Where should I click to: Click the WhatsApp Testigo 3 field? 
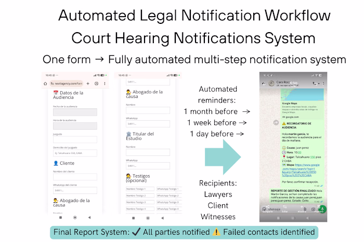[x=169, y=202]
